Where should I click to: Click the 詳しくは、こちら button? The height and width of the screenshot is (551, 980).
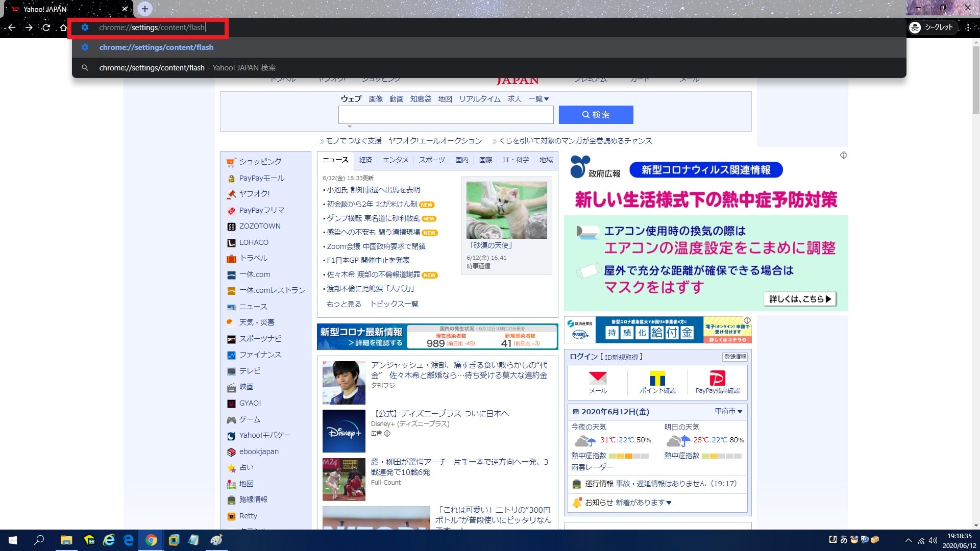tap(800, 299)
